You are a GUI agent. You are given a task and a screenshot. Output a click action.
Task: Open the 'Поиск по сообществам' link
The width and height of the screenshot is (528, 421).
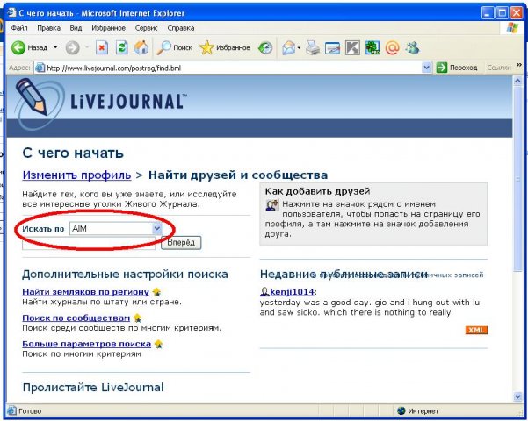point(76,318)
